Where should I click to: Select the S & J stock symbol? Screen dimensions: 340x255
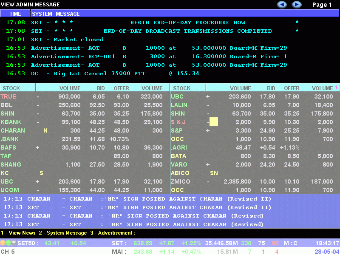[178, 122]
